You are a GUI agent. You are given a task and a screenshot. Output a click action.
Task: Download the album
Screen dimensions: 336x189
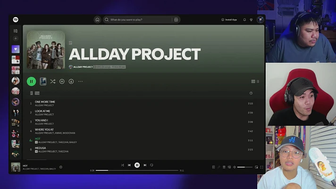point(71,82)
